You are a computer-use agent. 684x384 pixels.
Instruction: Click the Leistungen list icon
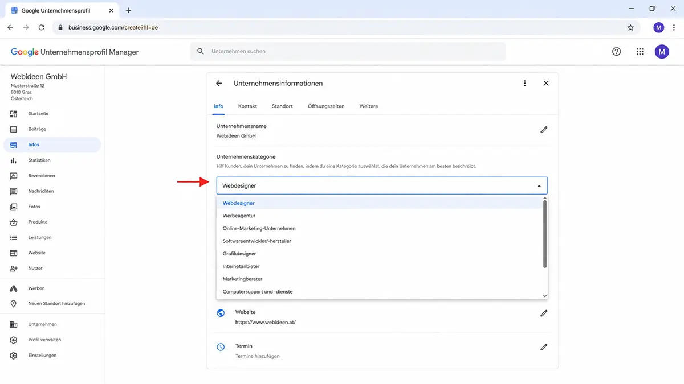pyautogui.click(x=14, y=237)
